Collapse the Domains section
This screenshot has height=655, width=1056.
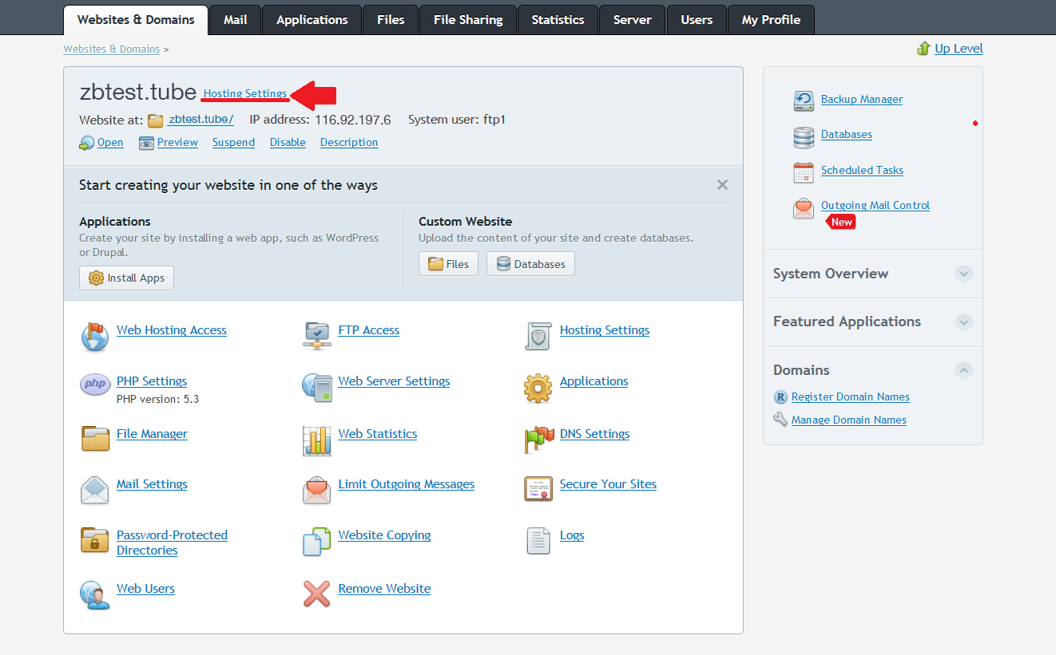pos(964,370)
